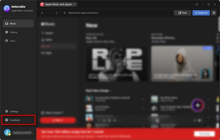Click the NoteCable logo icon
This screenshot has height=140, width=220.
(7, 9)
